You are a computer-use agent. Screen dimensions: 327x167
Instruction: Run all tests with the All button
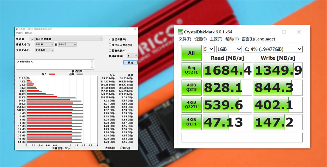tap(191, 53)
